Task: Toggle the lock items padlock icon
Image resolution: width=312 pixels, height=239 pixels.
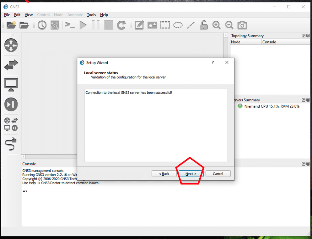Action: [204, 25]
